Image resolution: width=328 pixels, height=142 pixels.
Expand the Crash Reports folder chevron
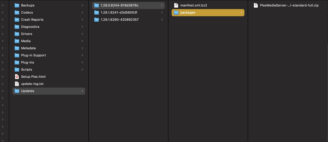click(x=82, y=20)
